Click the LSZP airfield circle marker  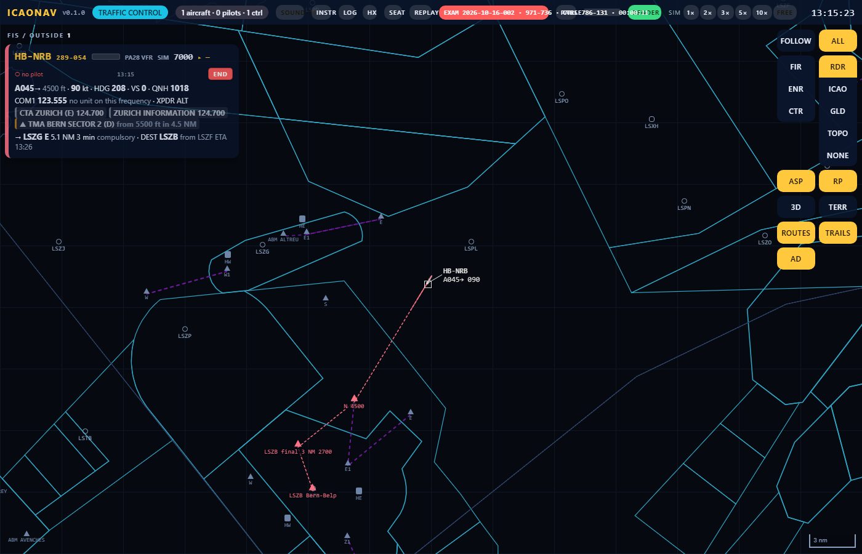[185, 329]
